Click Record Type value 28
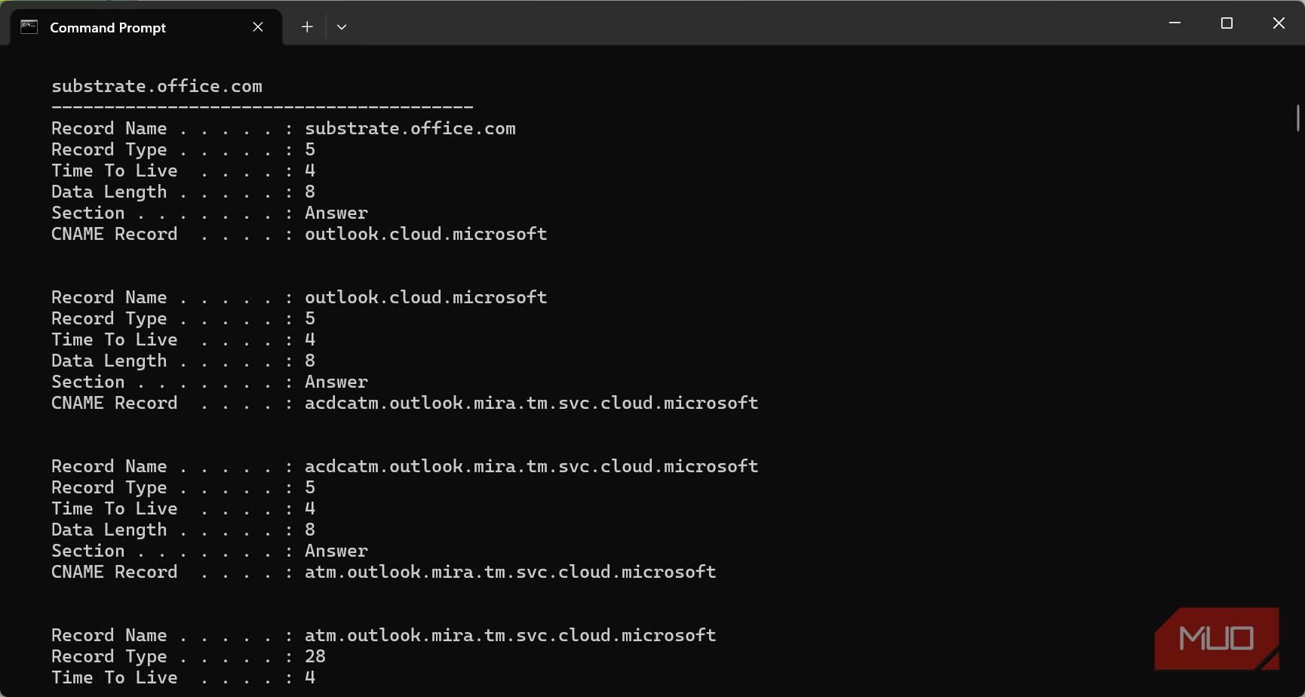The image size is (1305, 697). [315, 656]
